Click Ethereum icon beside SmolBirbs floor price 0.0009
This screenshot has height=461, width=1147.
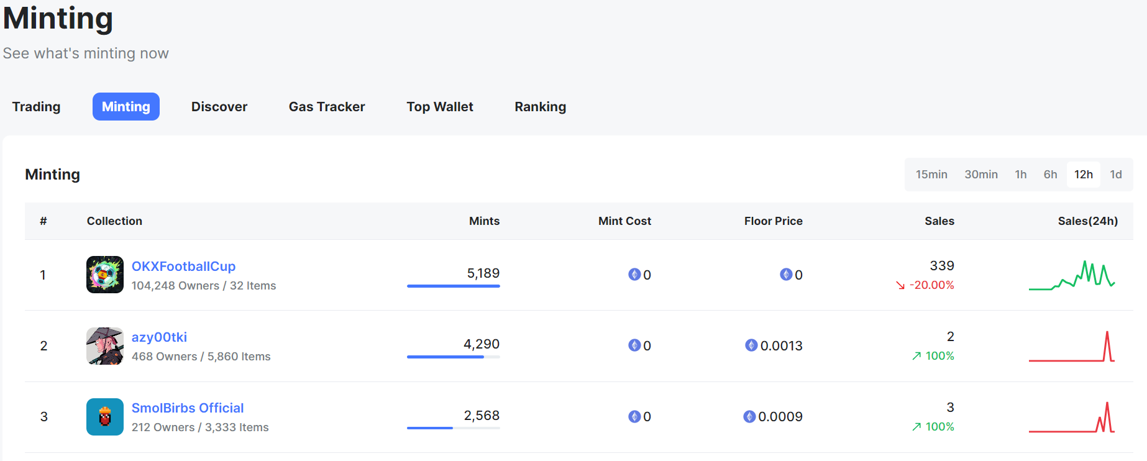click(749, 416)
